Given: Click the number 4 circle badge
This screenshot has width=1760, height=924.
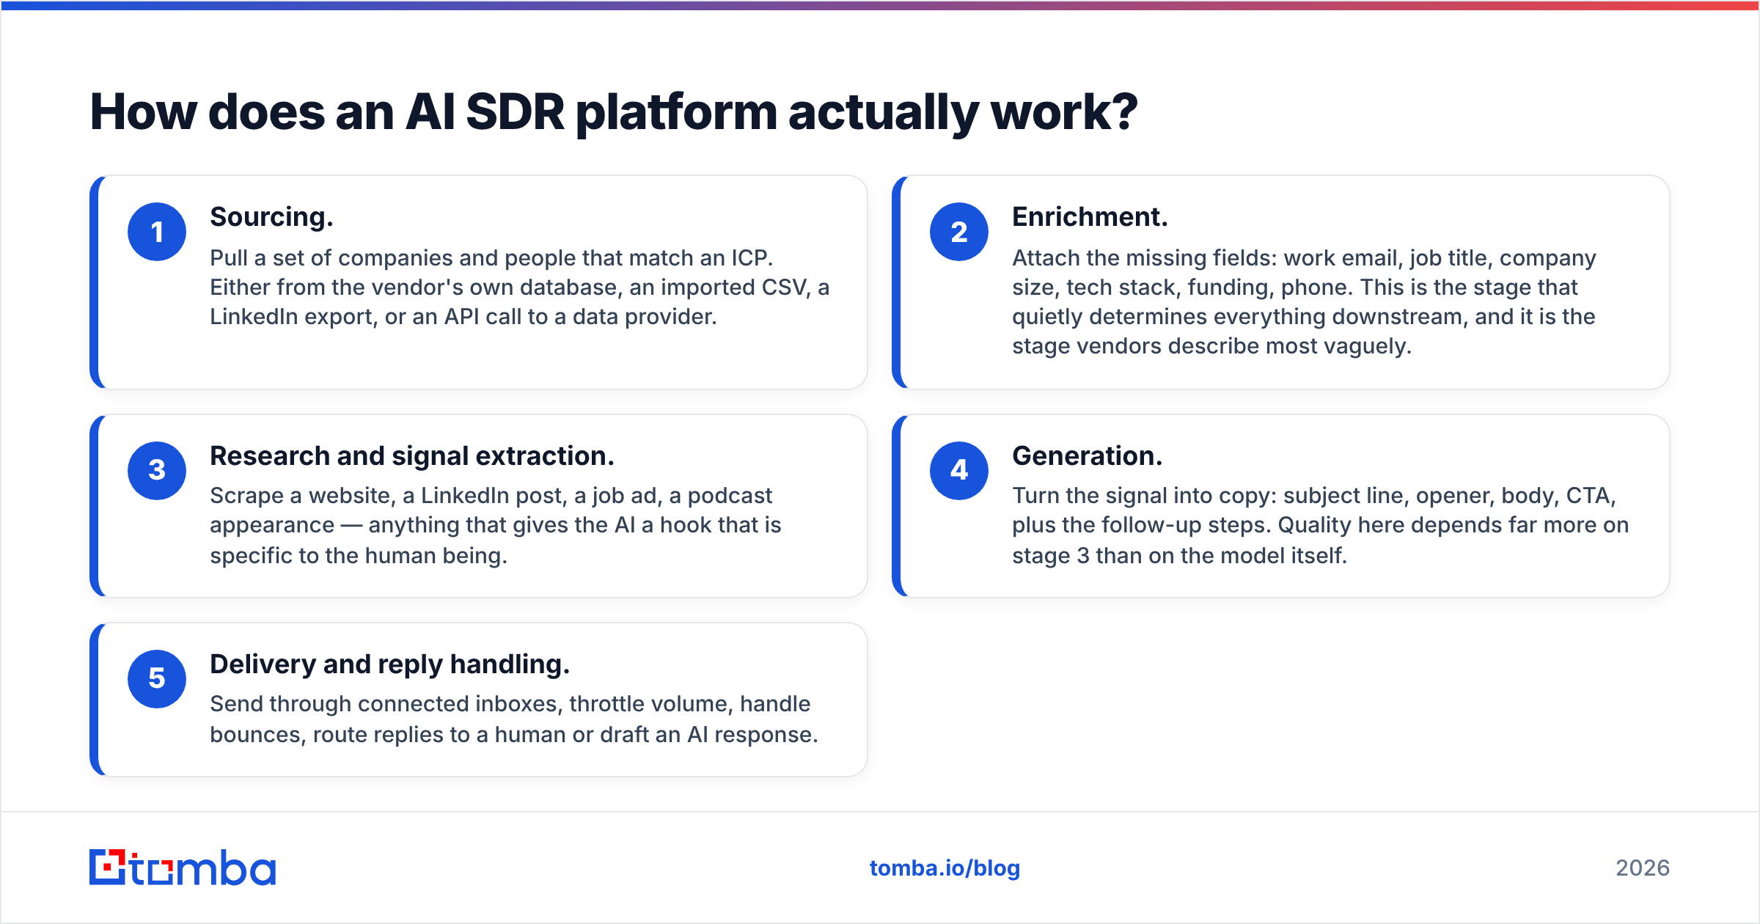Looking at the screenshot, I should 959,471.
